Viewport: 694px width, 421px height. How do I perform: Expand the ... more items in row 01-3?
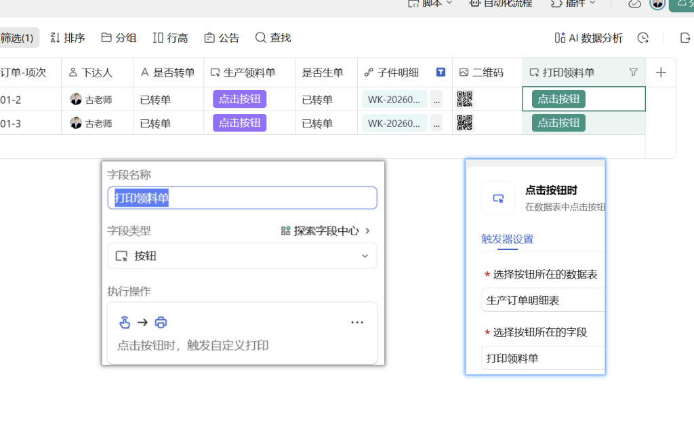(436, 123)
